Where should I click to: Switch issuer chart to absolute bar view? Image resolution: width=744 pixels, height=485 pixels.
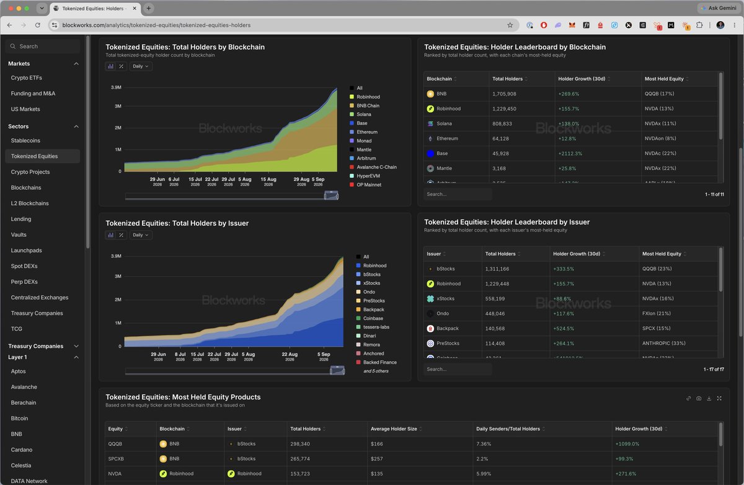(111, 235)
